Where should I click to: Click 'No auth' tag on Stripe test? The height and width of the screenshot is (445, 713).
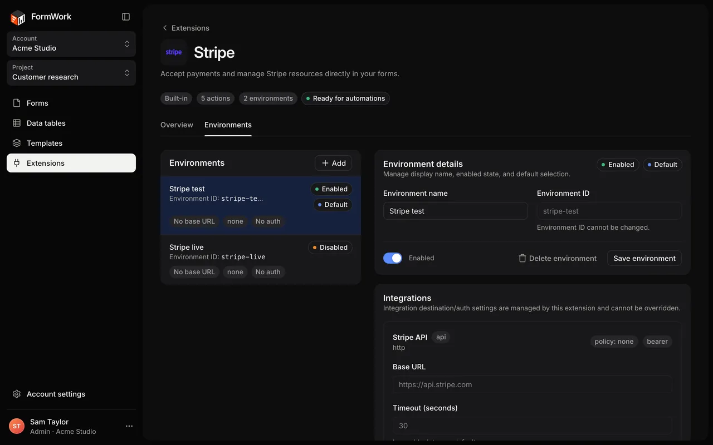tap(268, 221)
